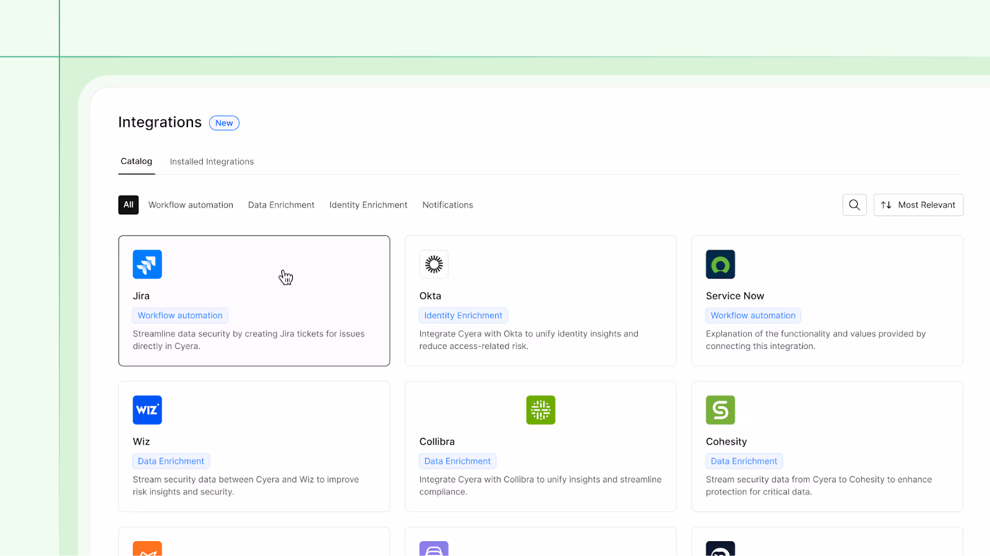This screenshot has width=990, height=556.
Task: Click the Workflow automation tag on Jira card
Action: pos(180,316)
